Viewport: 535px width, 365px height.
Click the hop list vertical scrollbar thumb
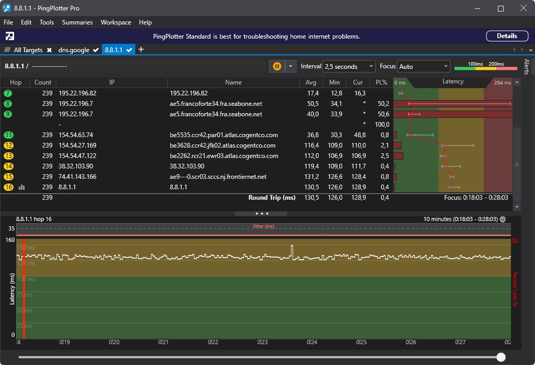(x=517, y=164)
